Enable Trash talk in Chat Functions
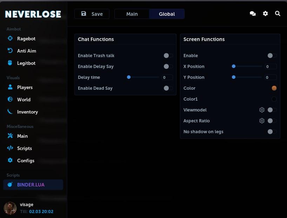The height and width of the screenshot is (218, 287). pyautogui.click(x=168, y=55)
